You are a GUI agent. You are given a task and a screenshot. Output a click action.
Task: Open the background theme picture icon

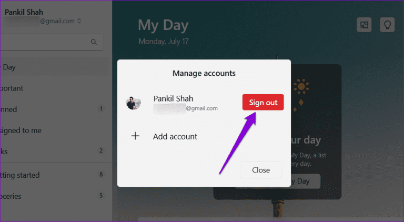[x=364, y=25]
